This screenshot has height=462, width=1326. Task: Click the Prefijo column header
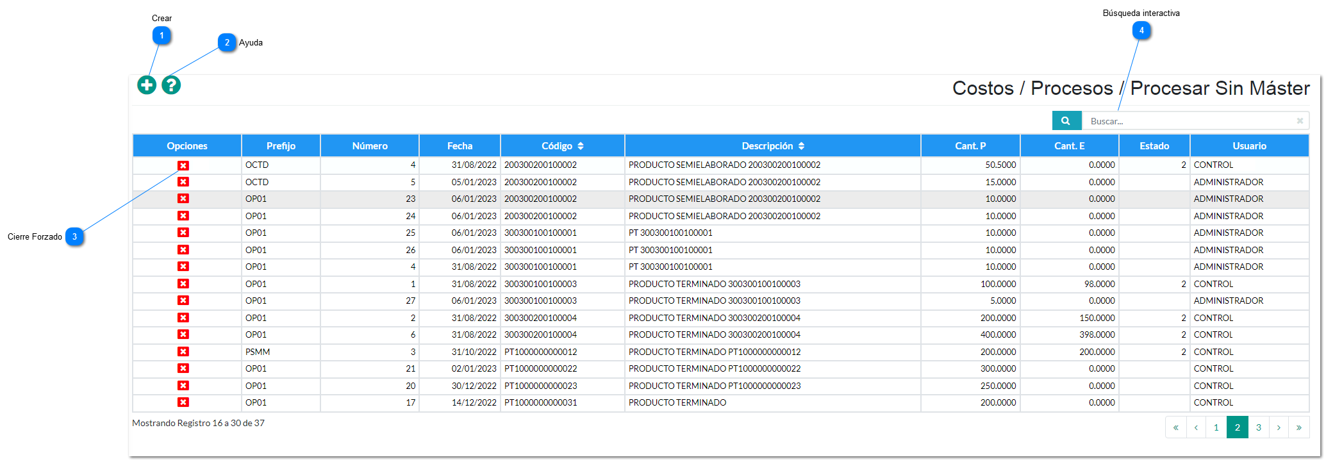pyautogui.click(x=281, y=145)
